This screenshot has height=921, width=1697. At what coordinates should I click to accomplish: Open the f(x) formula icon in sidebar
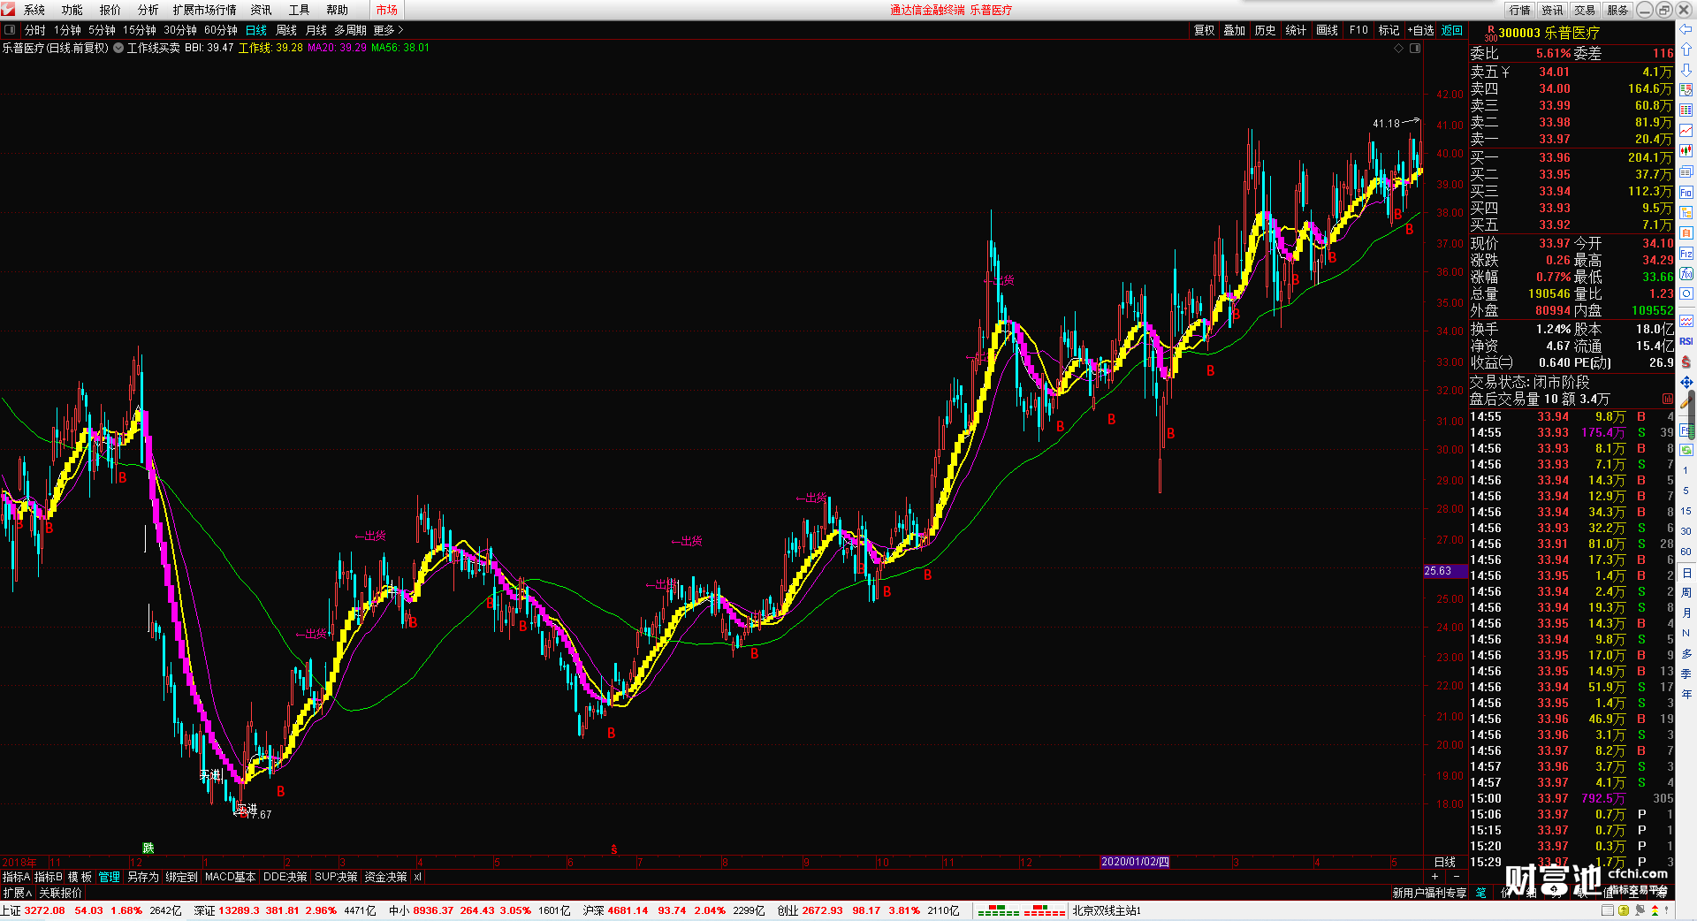click(x=1686, y=274)
